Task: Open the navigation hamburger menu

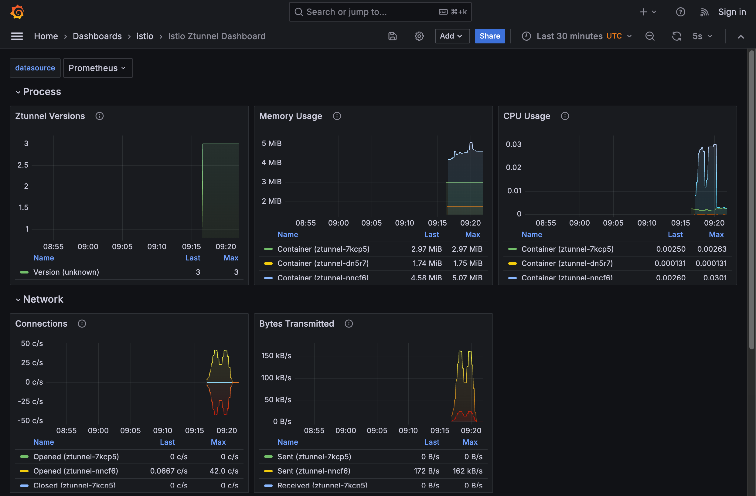Action: click(x=17, y=36)
